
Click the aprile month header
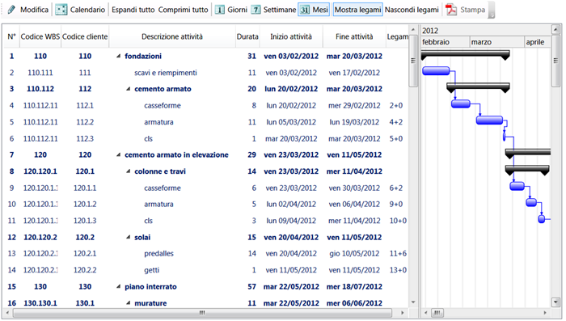(x=538, y=42)
